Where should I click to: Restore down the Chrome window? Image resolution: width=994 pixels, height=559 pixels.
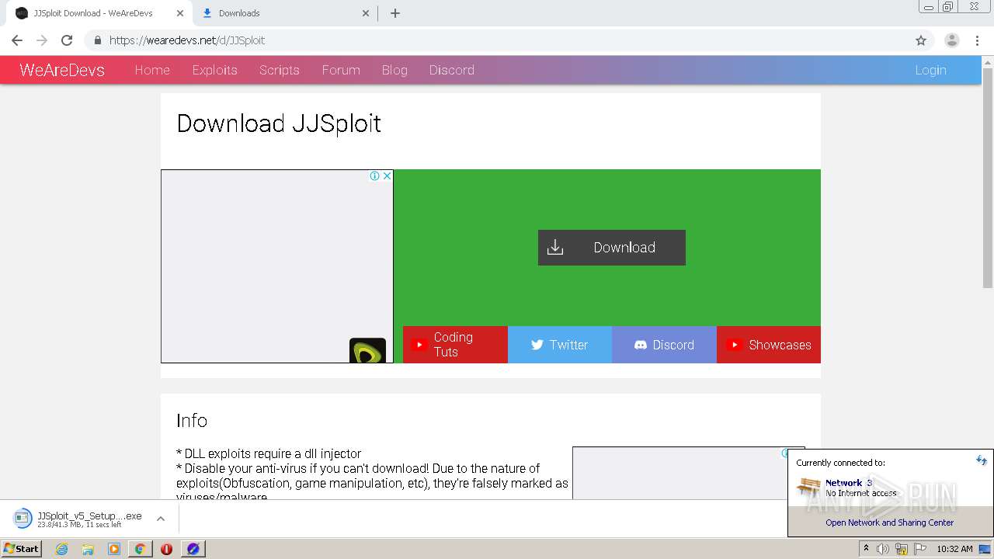point(948,6)
